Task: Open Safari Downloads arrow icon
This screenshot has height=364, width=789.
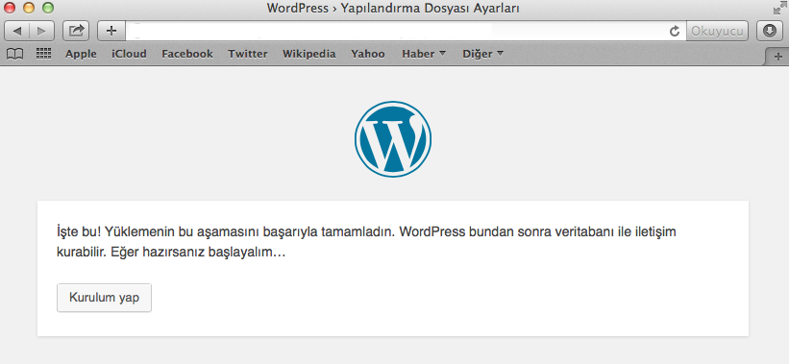Action: coord(770,31)
